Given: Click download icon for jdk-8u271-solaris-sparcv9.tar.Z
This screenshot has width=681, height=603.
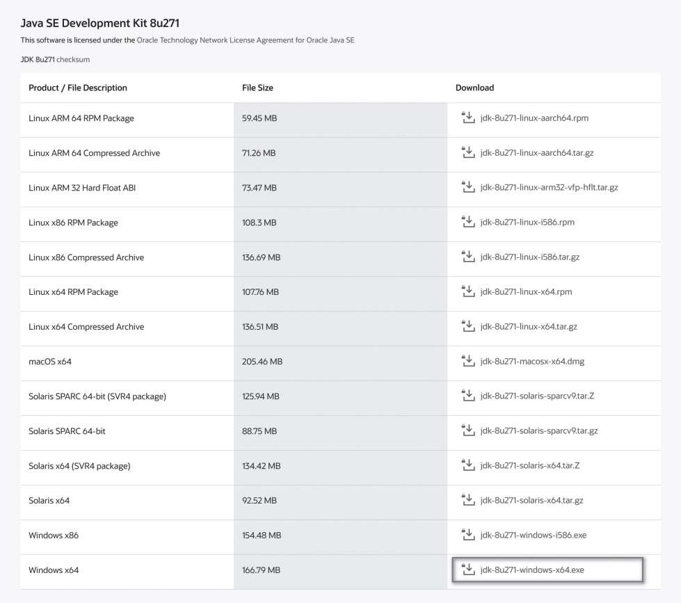Looking at the screenshot, I should 467,396.
